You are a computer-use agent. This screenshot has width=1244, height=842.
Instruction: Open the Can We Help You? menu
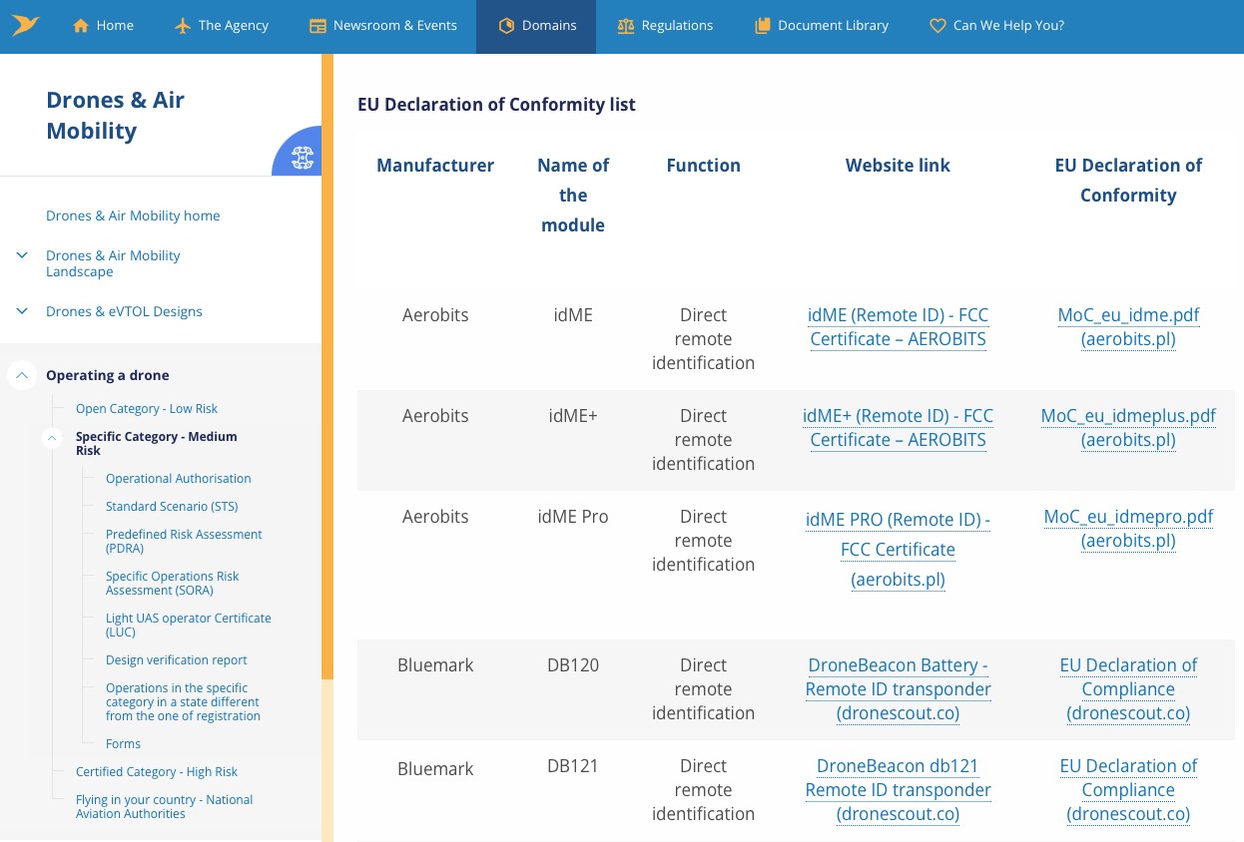pyautogui.click(x=996, y=26)
